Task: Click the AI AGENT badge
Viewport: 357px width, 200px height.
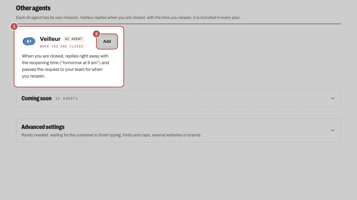Action: click(74, 39)
